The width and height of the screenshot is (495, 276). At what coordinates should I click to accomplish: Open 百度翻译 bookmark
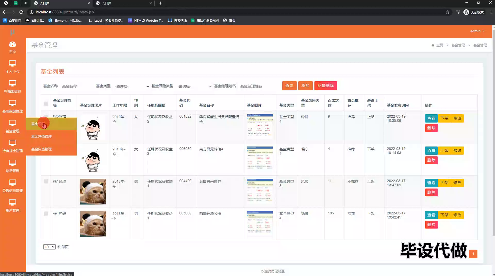12,20
